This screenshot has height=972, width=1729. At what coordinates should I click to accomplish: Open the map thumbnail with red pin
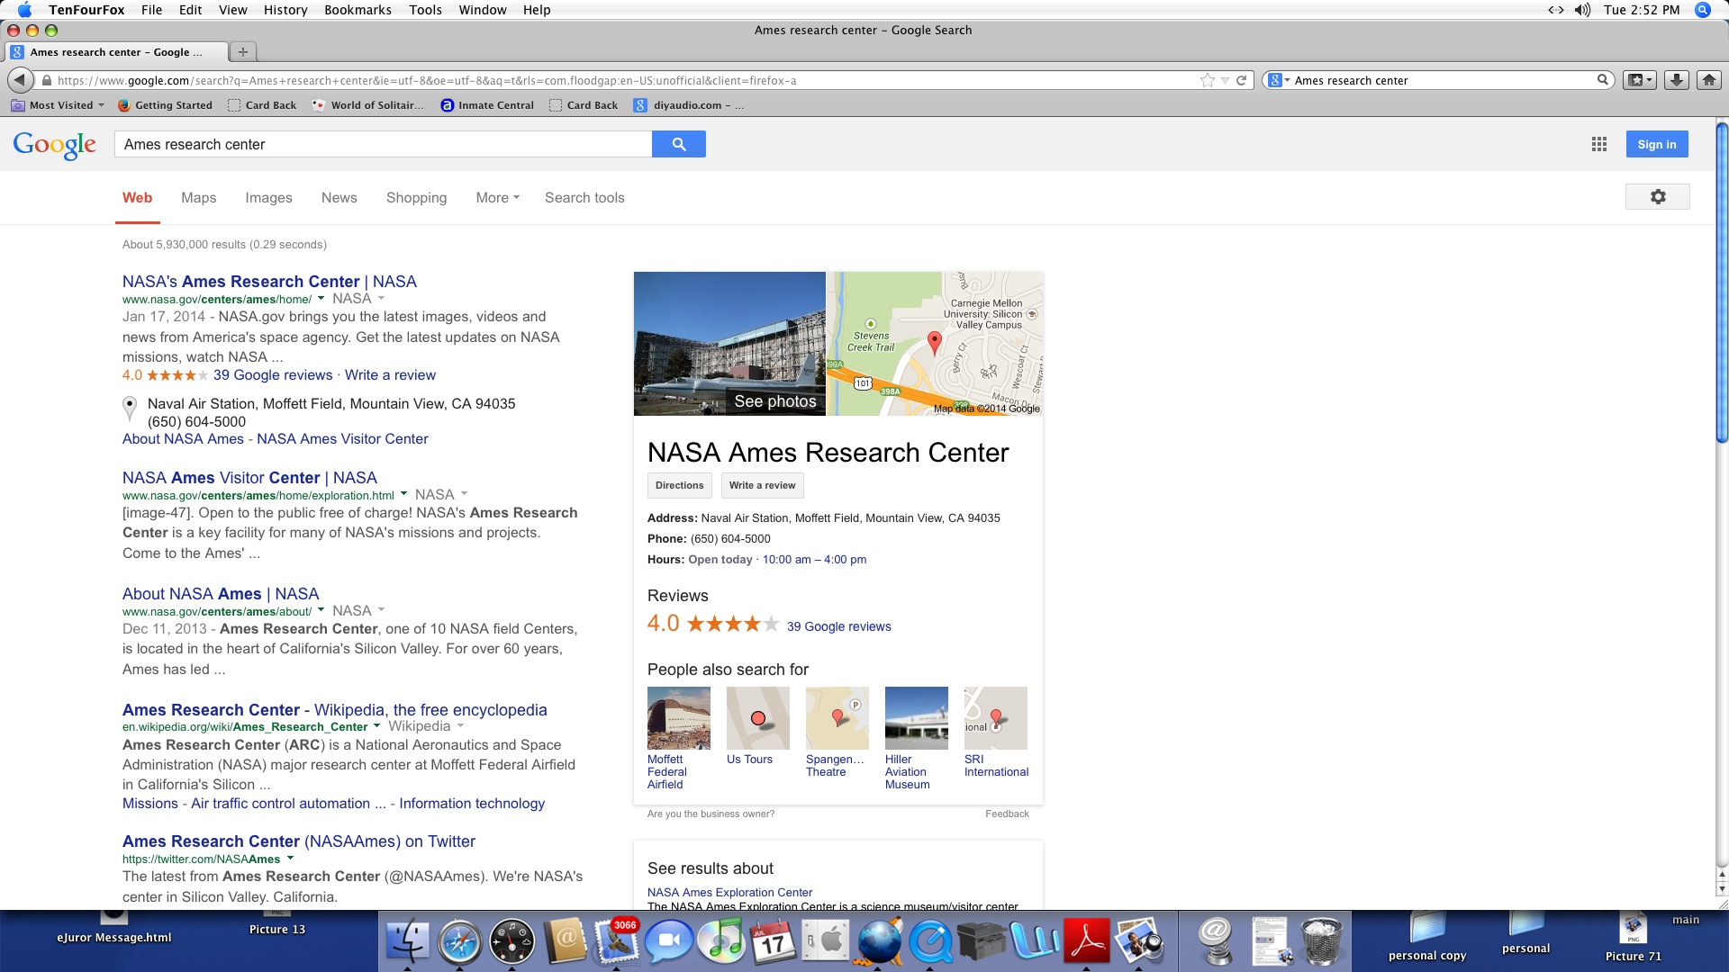[x=935, y=343]
